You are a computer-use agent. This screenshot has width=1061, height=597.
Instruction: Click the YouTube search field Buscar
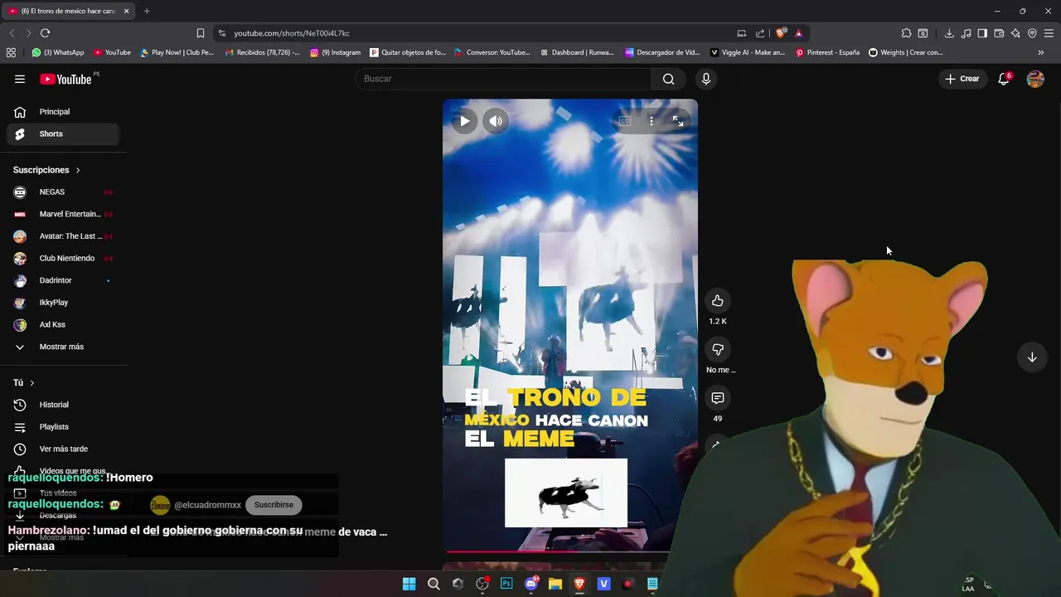pos(503,79)
